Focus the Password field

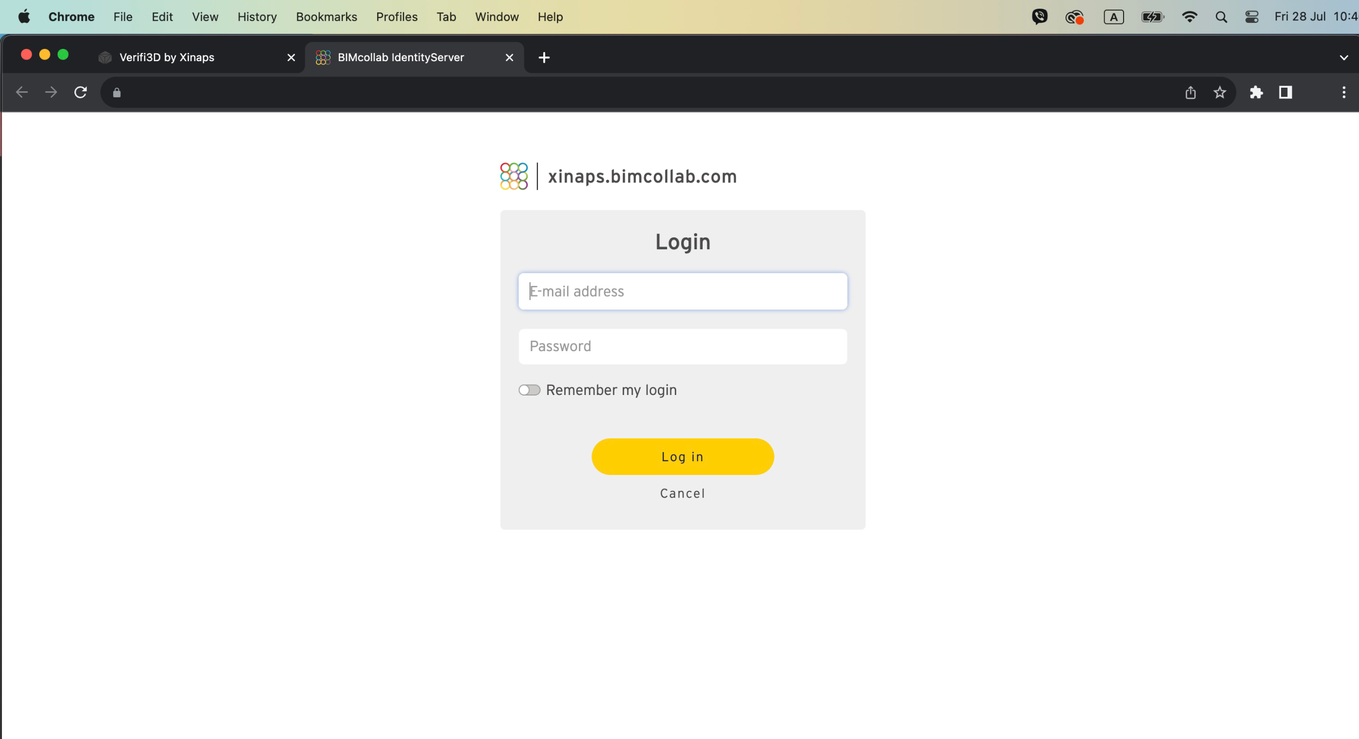(683, 347)
